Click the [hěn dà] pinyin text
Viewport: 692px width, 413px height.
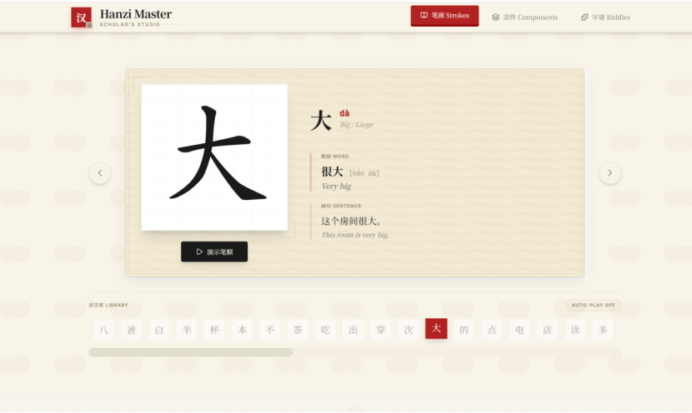[364, 173]
